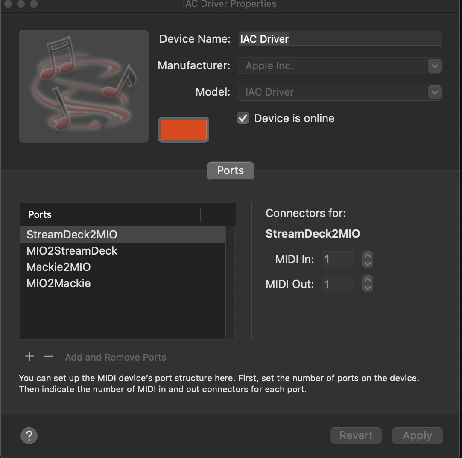This screenshot has width=462, height=458.
Task: Open the orange device color swatch
Action: tap(184, 130)
